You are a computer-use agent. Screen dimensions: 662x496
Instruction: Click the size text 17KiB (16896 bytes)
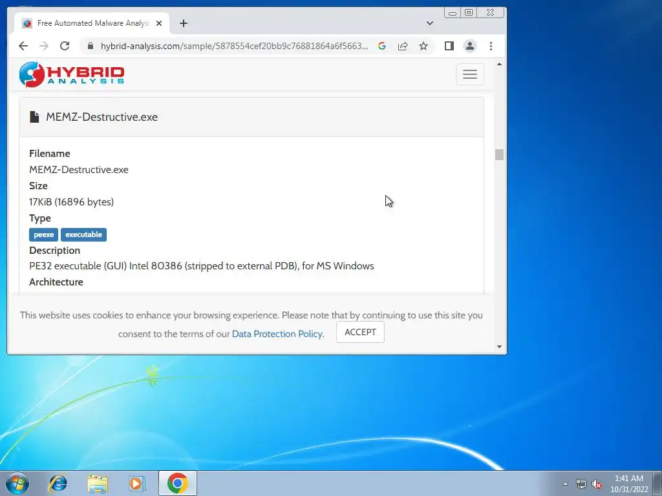(71, 202)
